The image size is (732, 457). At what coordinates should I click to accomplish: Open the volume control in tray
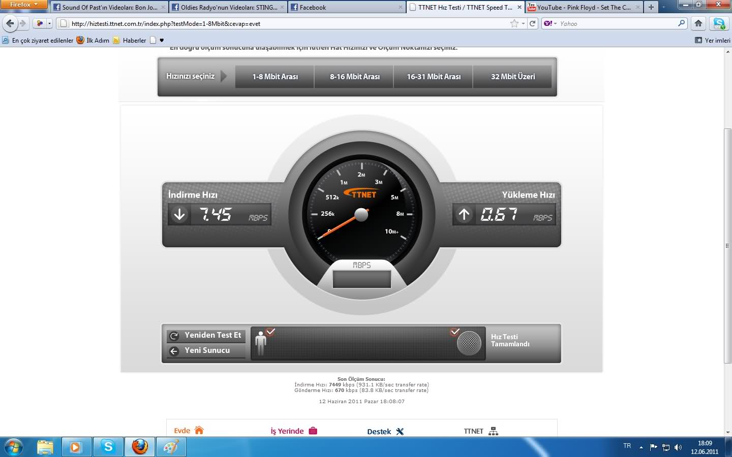click(678, 447)
